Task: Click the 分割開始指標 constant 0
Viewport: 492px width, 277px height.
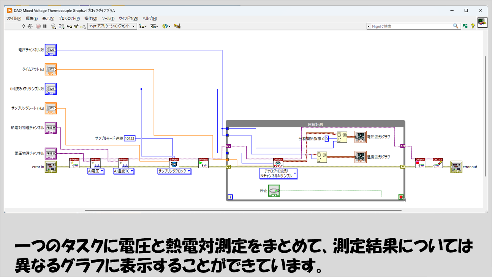Action: [x=326, y=139]
